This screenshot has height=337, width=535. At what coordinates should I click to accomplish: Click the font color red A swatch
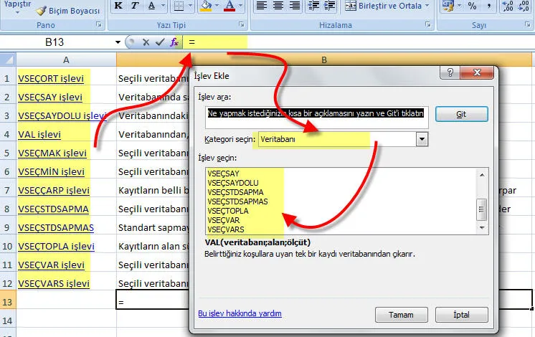(229, 6)
